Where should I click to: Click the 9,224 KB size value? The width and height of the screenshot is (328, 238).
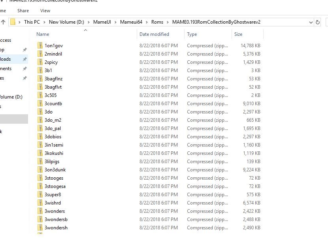pos(252,170)
